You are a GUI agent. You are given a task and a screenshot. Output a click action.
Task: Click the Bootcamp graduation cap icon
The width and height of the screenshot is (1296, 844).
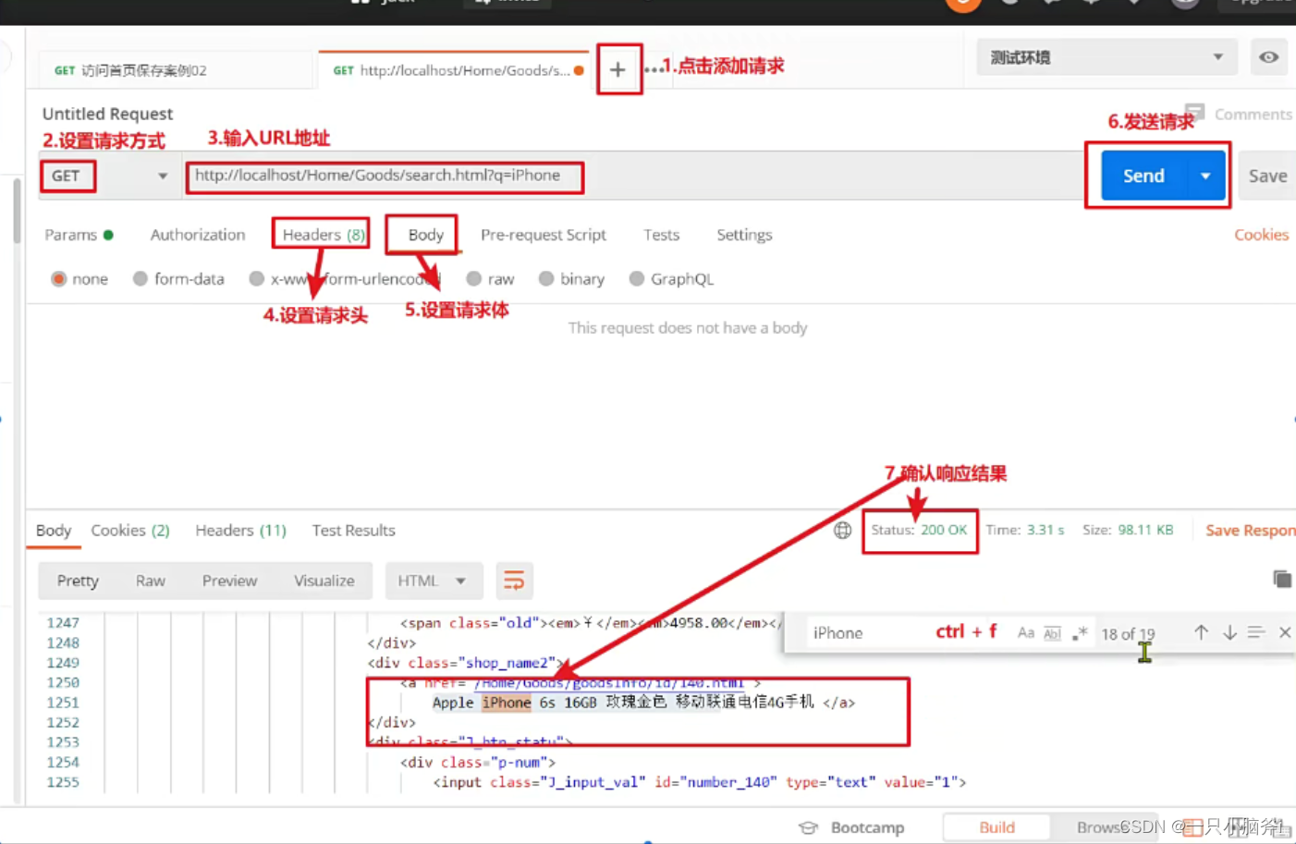point(809,827)
